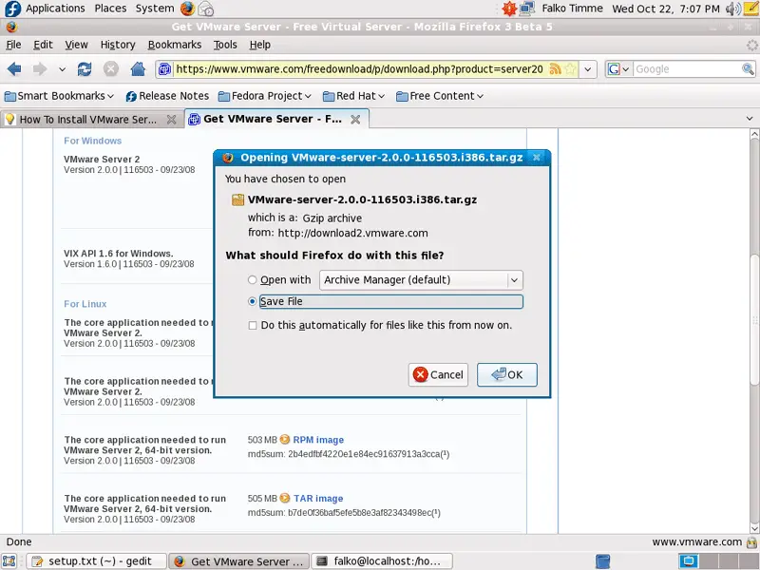Download the 505 MB TAR image link
The height and width of the screenshot is (570, 760).
coord(318,498)
